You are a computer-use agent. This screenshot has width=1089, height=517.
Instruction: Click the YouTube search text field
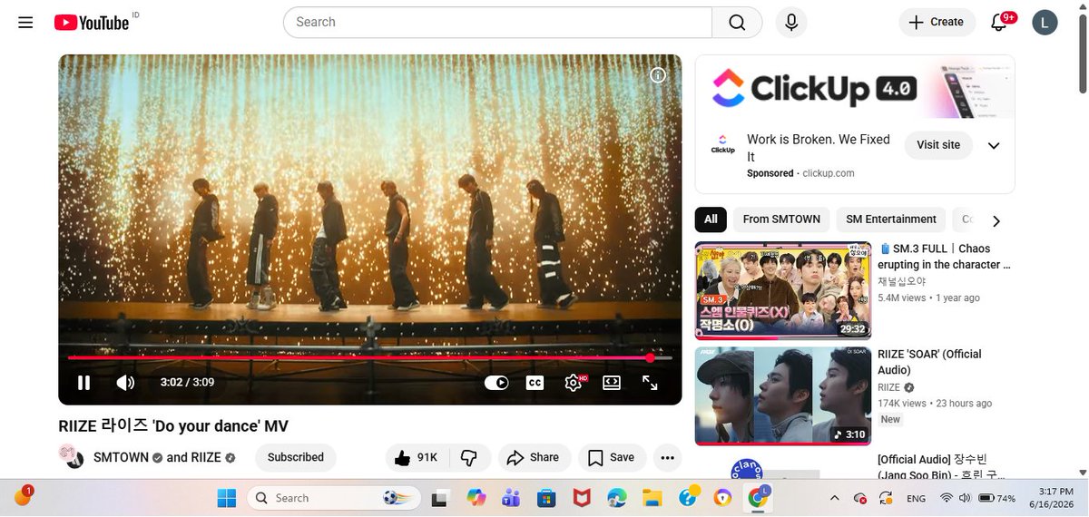click(497, 22)
